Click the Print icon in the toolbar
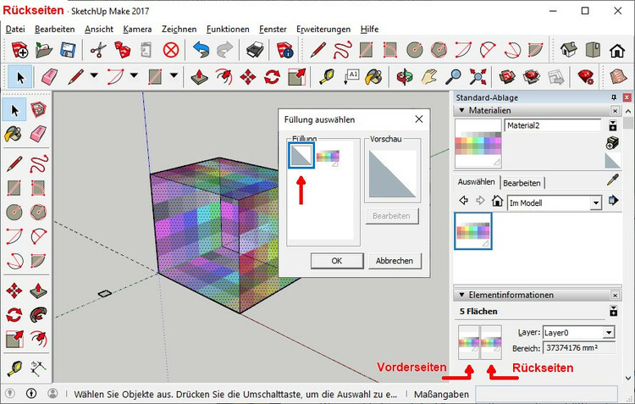The height and width of the screenshot is (404, 635). 256,49
